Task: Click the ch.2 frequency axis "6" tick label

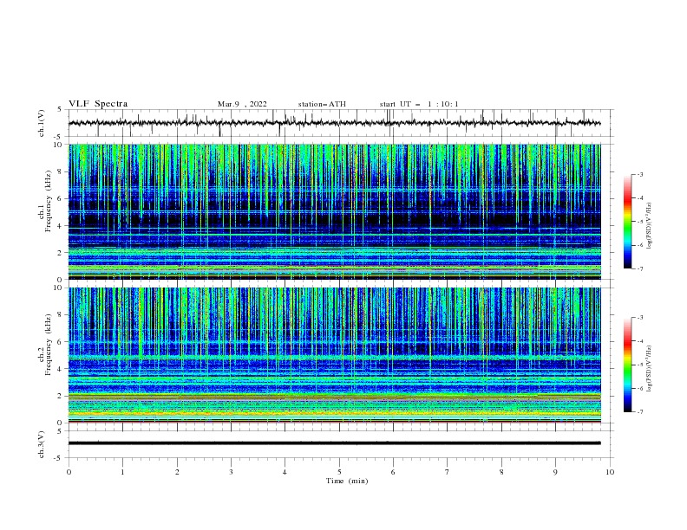Action: [x=62, y=342]
